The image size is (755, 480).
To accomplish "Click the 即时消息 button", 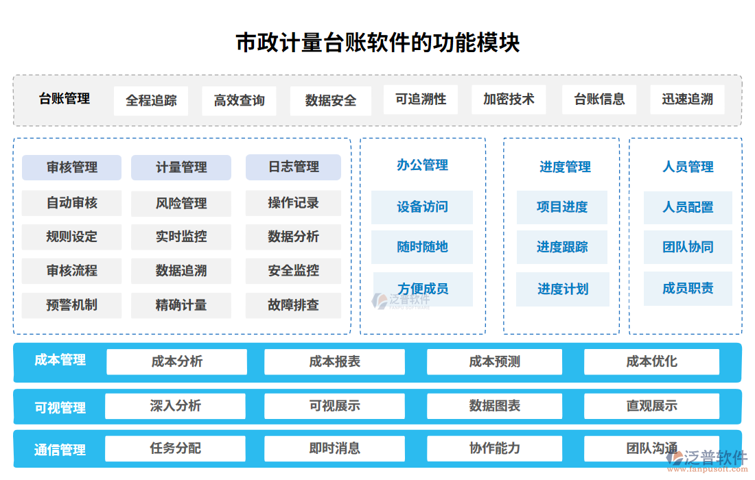I will pos(335,449).
